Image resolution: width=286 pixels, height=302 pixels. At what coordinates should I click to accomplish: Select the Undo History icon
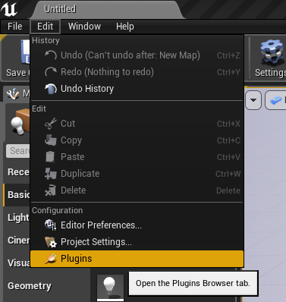51,89
